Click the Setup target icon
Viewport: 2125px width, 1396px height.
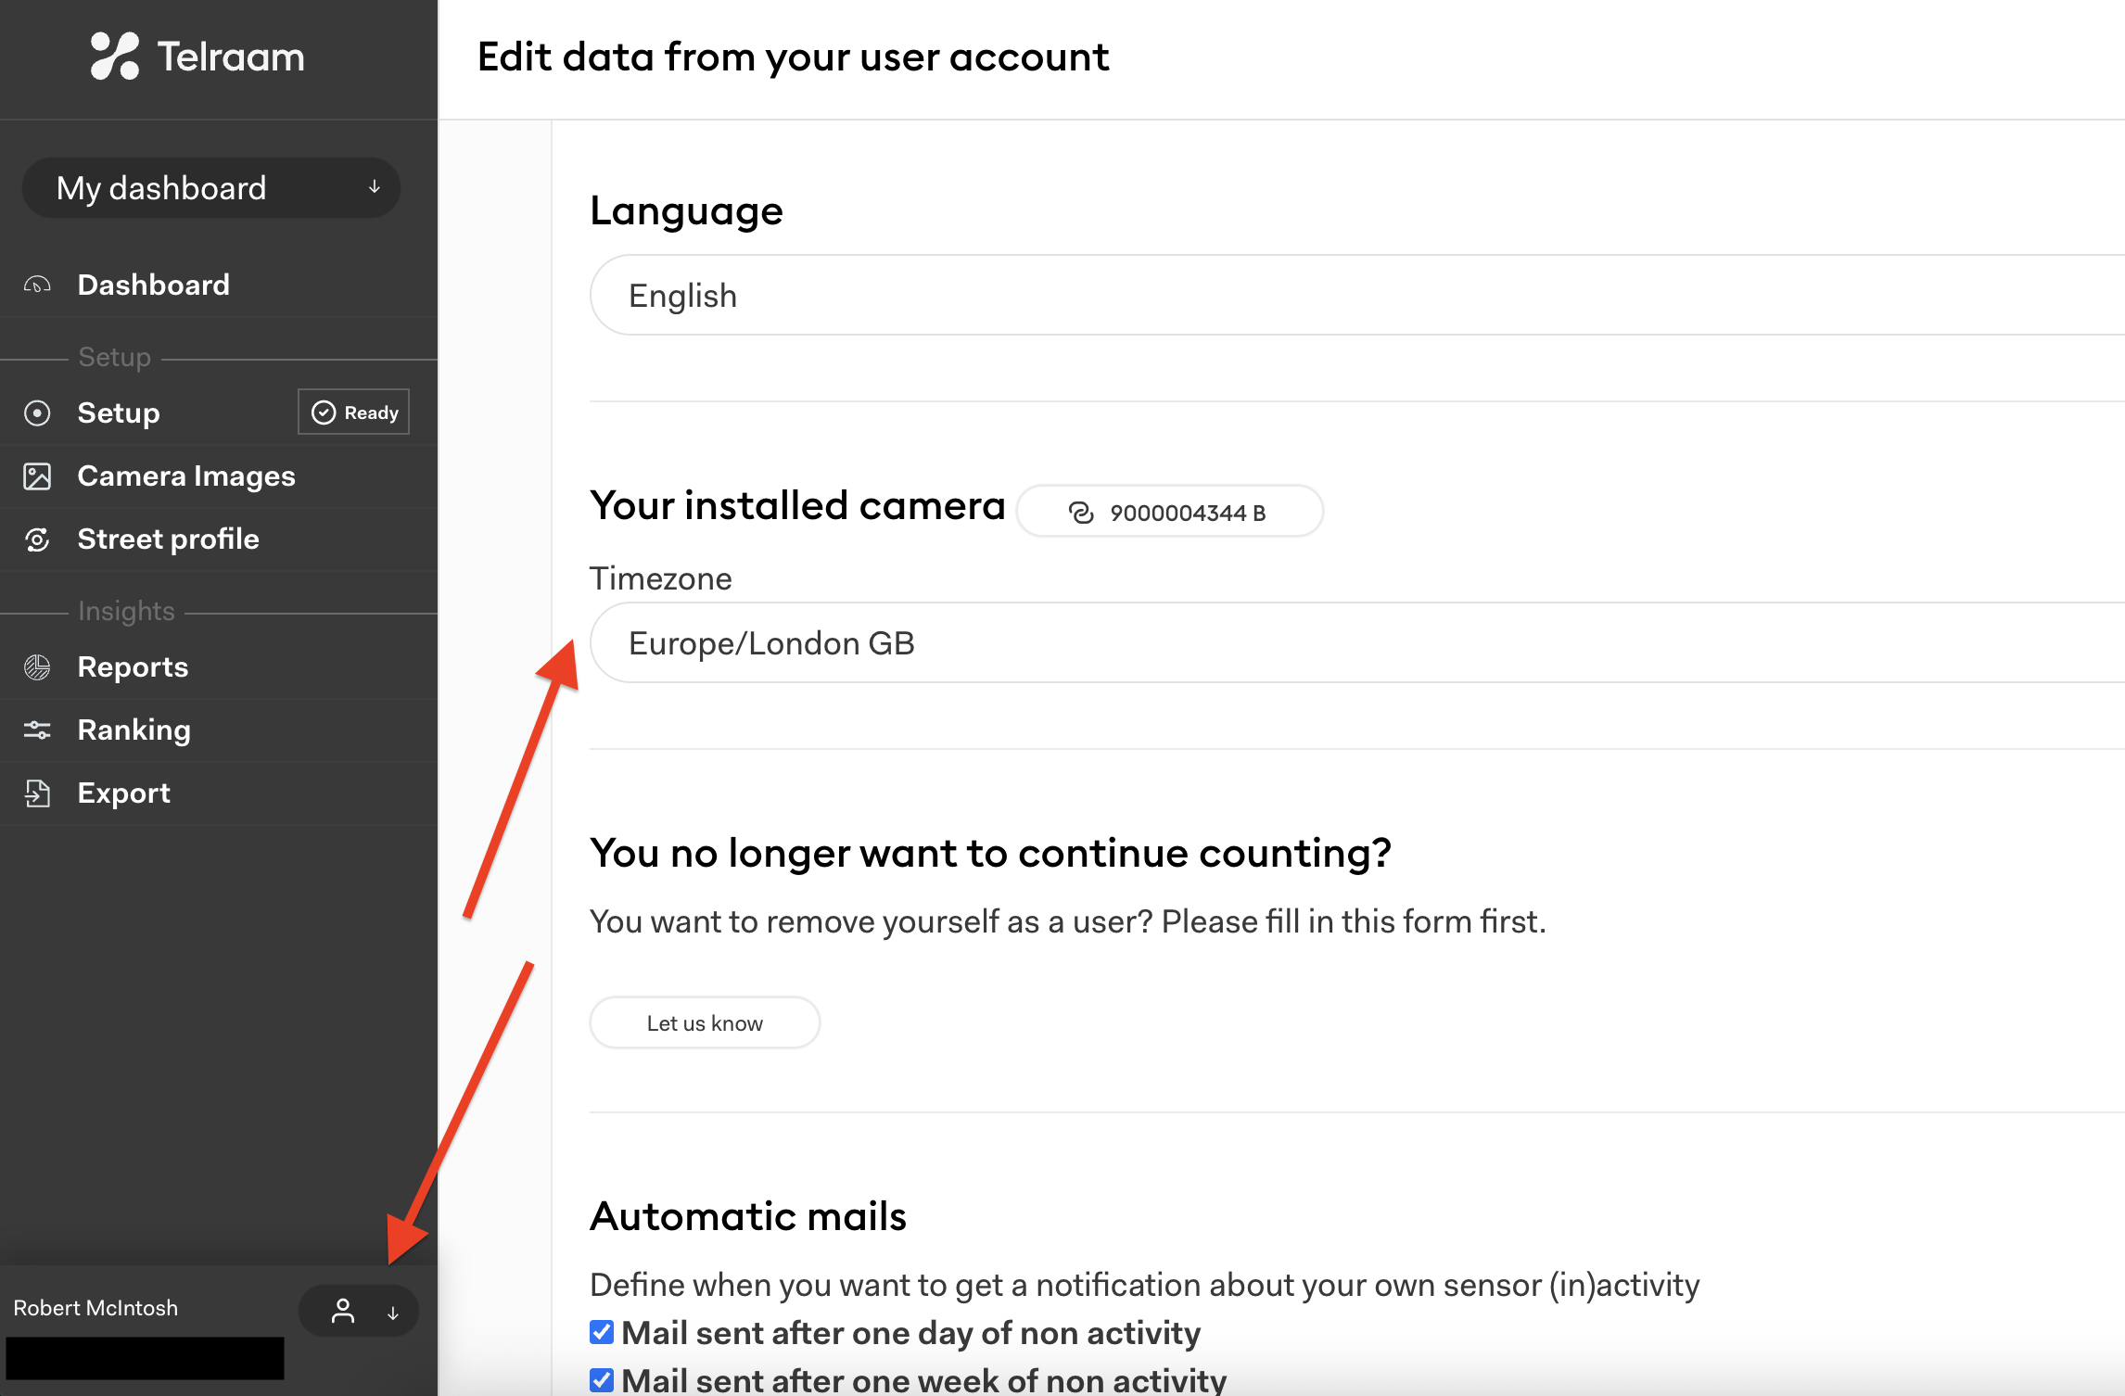click(x=37, y=412)
